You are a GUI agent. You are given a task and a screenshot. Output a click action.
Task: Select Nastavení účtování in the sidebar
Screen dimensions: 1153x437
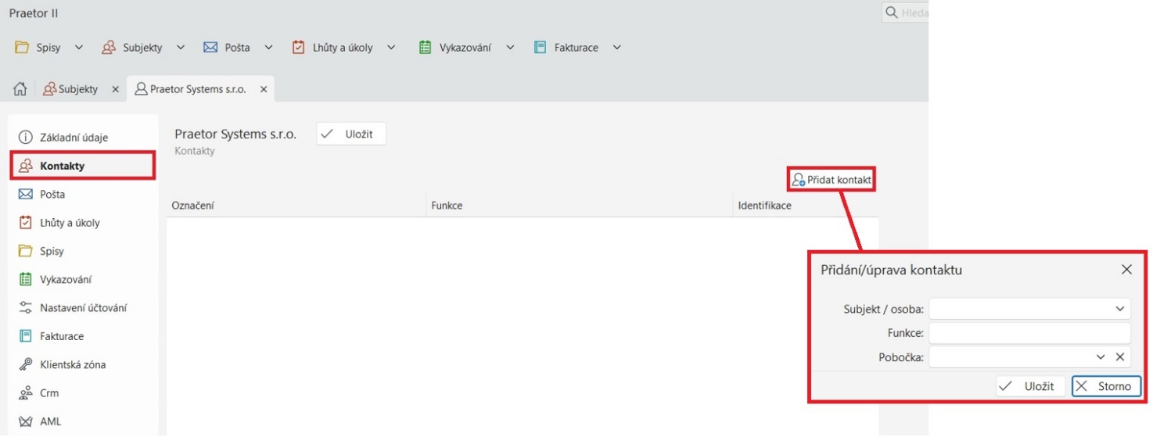(x=82, y=308)
